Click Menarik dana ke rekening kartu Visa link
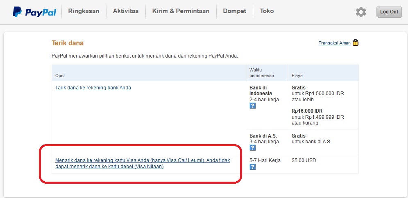408x198 pixels. click(143, 164)
